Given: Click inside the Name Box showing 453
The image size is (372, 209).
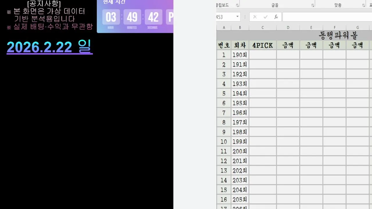Looking at the screenshot, I should point(226,17).
